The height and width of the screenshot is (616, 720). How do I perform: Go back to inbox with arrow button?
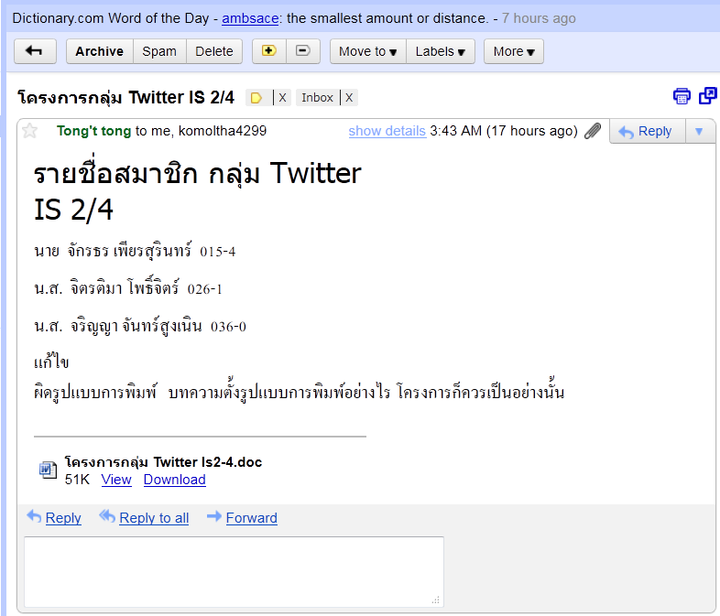pyautogui.click(x=35, y=51)
